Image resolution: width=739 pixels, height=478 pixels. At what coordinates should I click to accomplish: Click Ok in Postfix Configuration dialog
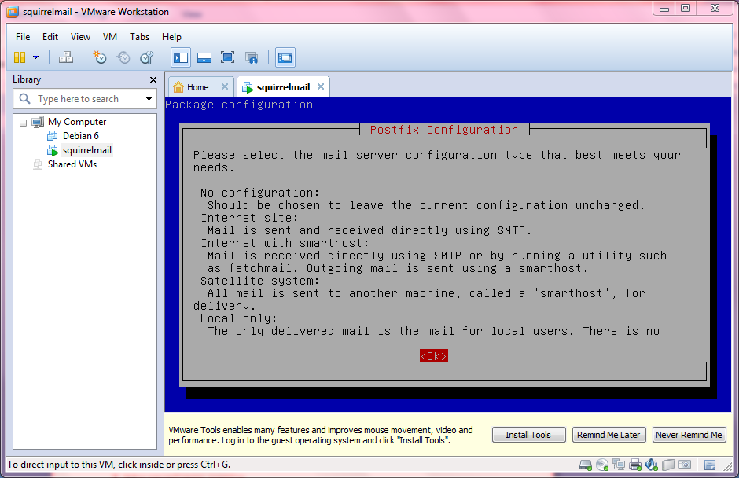tap(434, 356)
